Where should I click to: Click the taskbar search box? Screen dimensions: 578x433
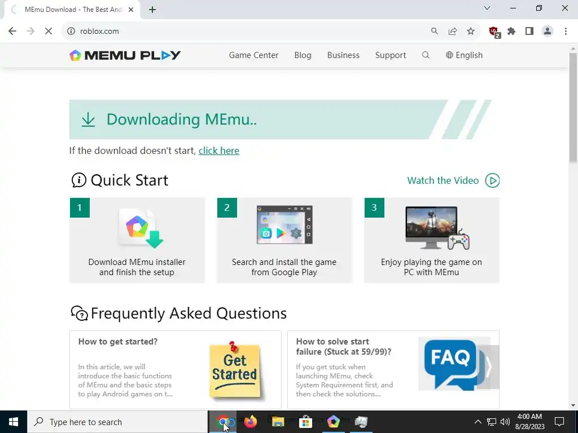[x=117, y=422]
